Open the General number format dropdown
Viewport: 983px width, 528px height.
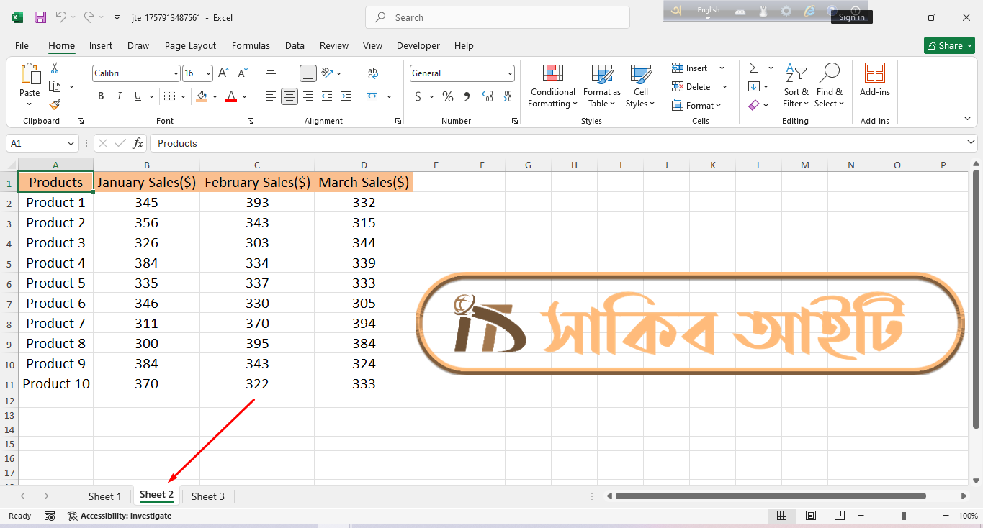point(511,73)
